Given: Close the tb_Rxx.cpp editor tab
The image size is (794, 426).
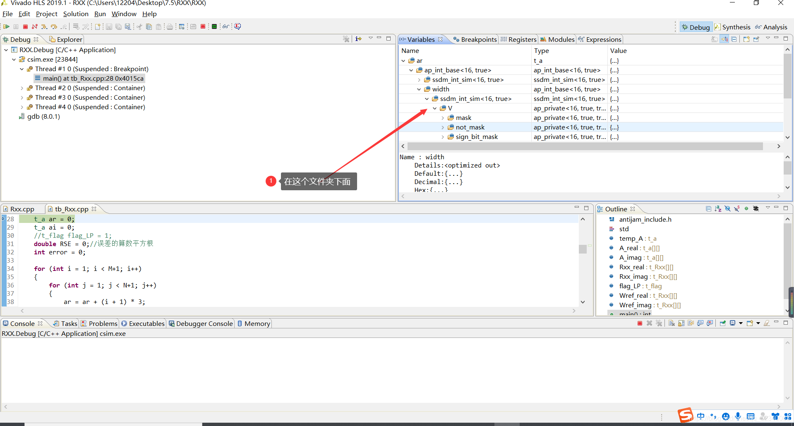Looking at the screenshot, I should [94, 209].
